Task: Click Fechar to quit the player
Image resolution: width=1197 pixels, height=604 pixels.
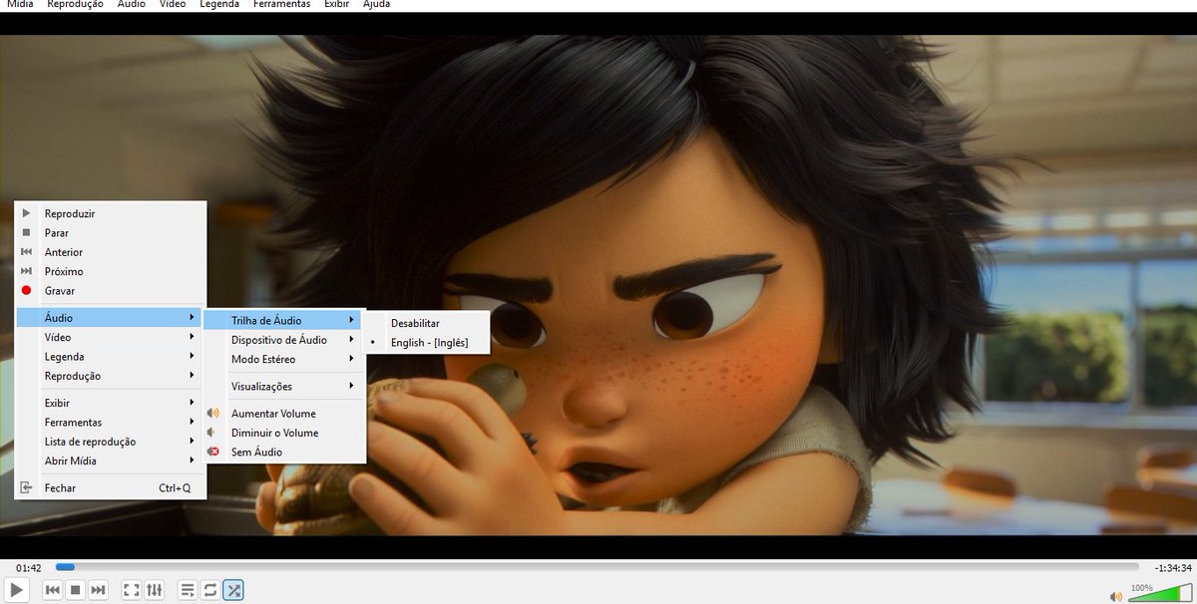Action: tap(111, 488)
